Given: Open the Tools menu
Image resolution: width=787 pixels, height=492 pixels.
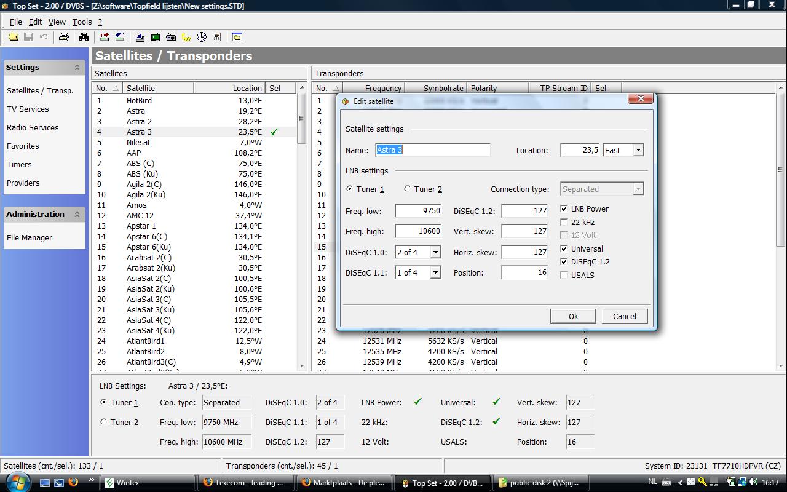Looking at the screenshot, I should tap(82, 22).
